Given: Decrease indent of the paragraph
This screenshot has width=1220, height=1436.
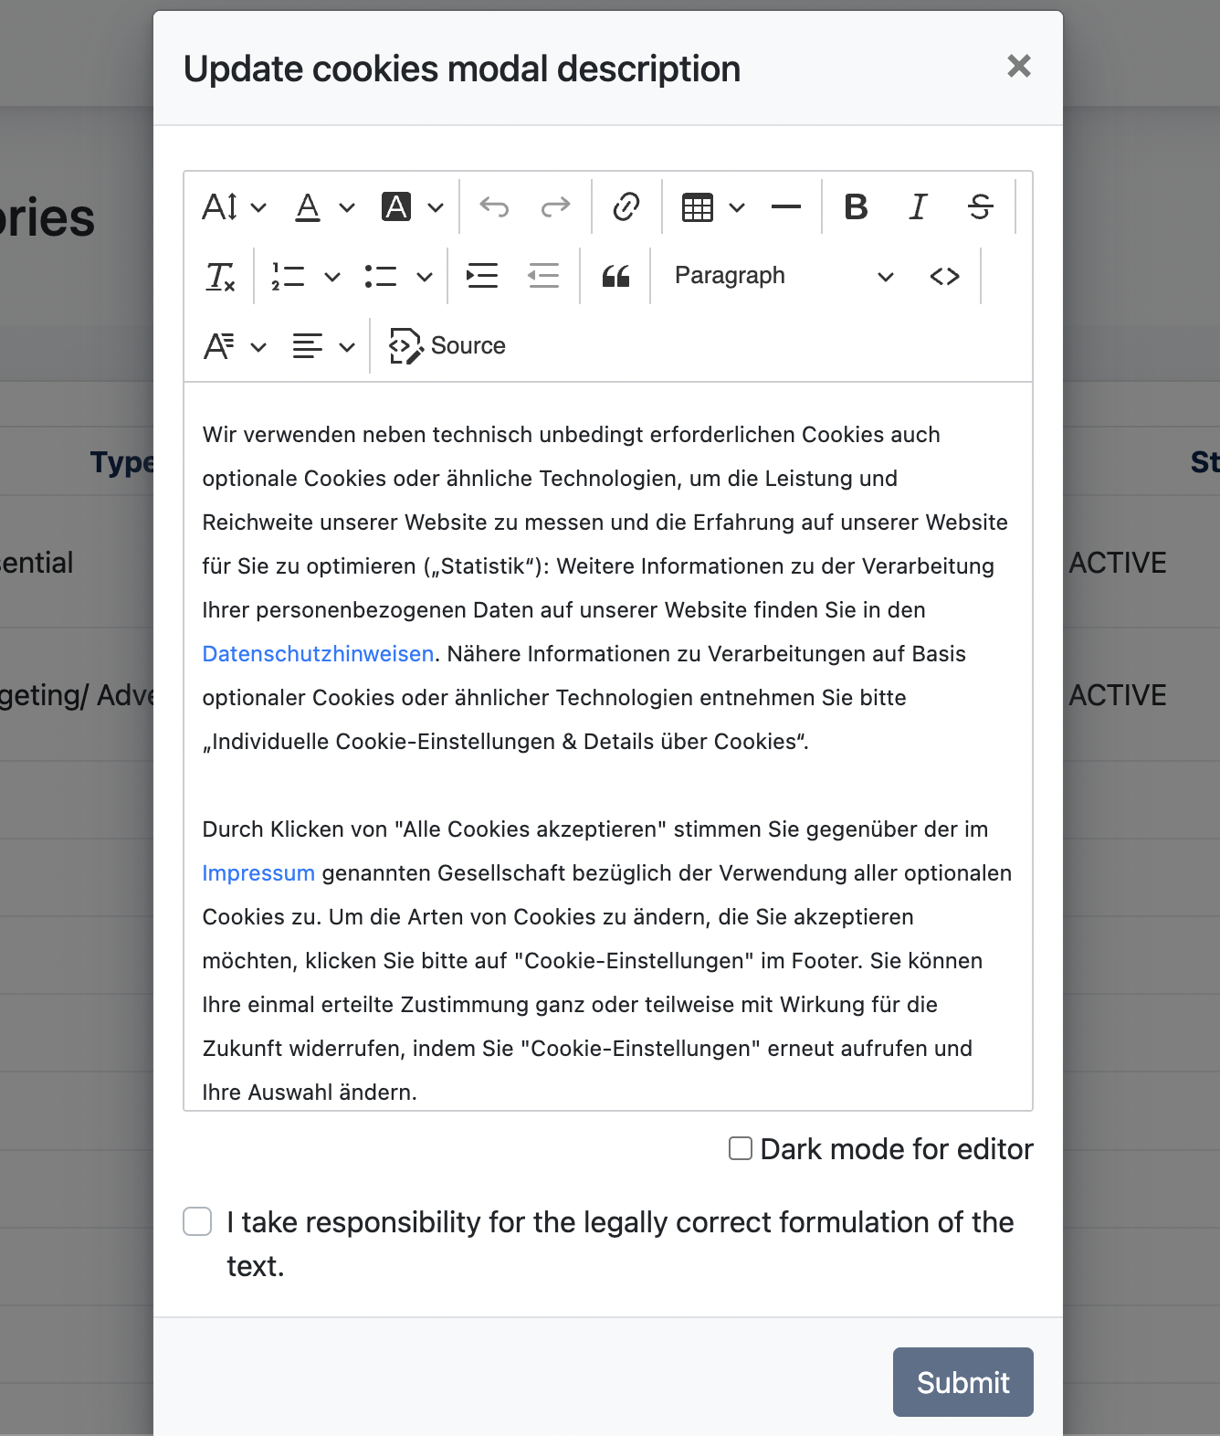Looking at the screenshot, I should pos(543,276).
